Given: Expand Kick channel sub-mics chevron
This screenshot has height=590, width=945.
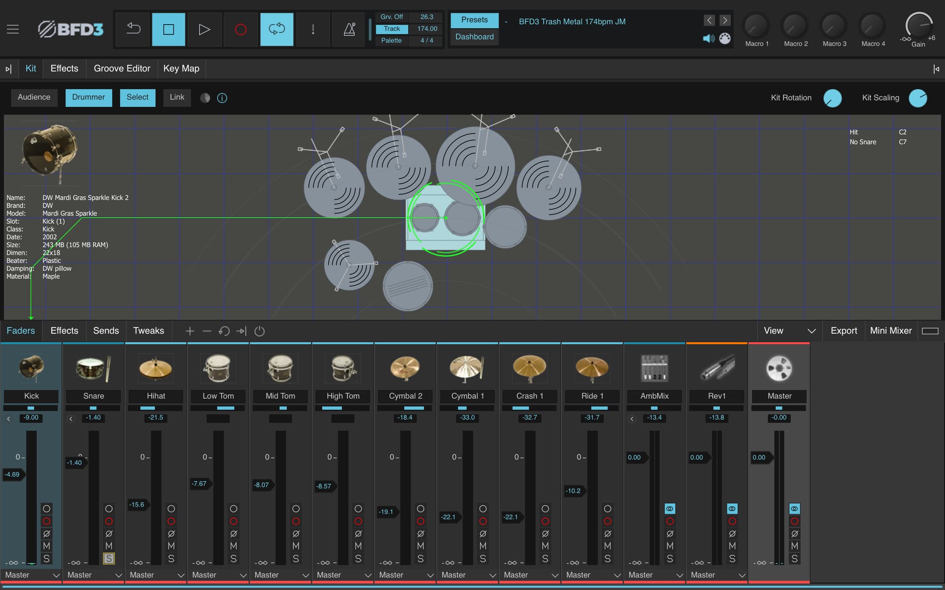Looking at the screenshot, I should coord(8,419).
